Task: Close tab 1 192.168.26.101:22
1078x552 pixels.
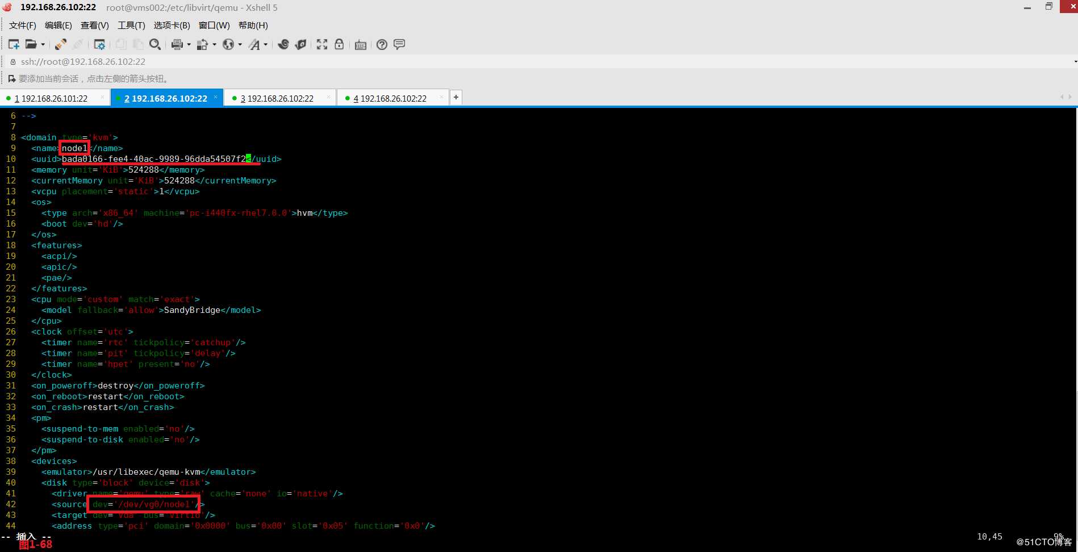Action: click(x=102, y=98)
